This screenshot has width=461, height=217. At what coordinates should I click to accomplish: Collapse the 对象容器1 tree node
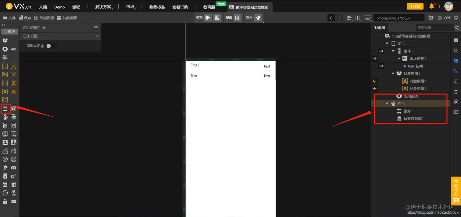click(393, 74)
